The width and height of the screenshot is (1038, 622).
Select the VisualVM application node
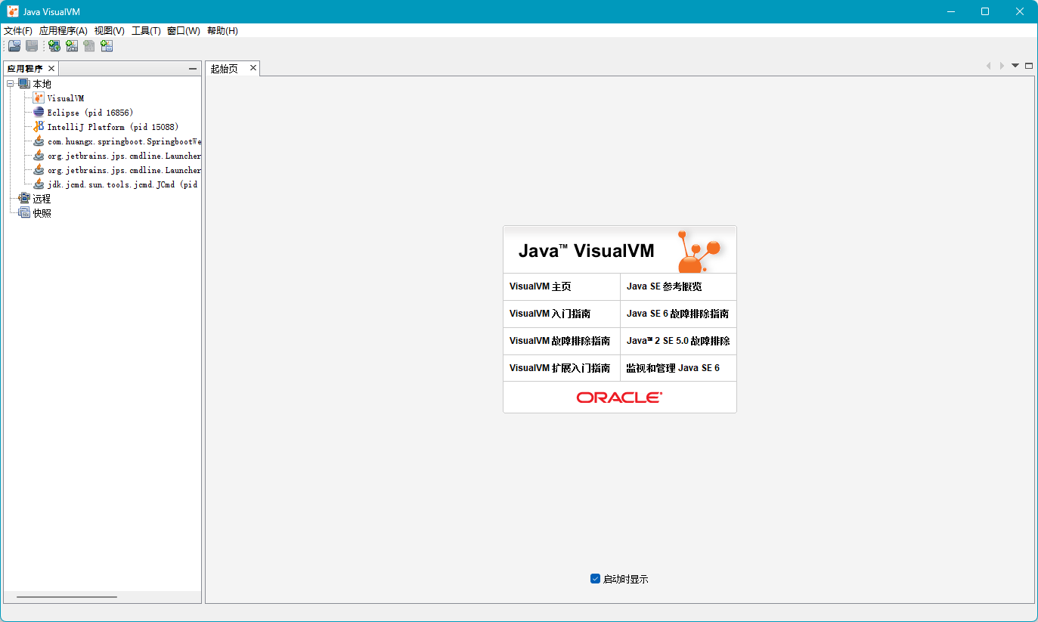pos(65,98)
